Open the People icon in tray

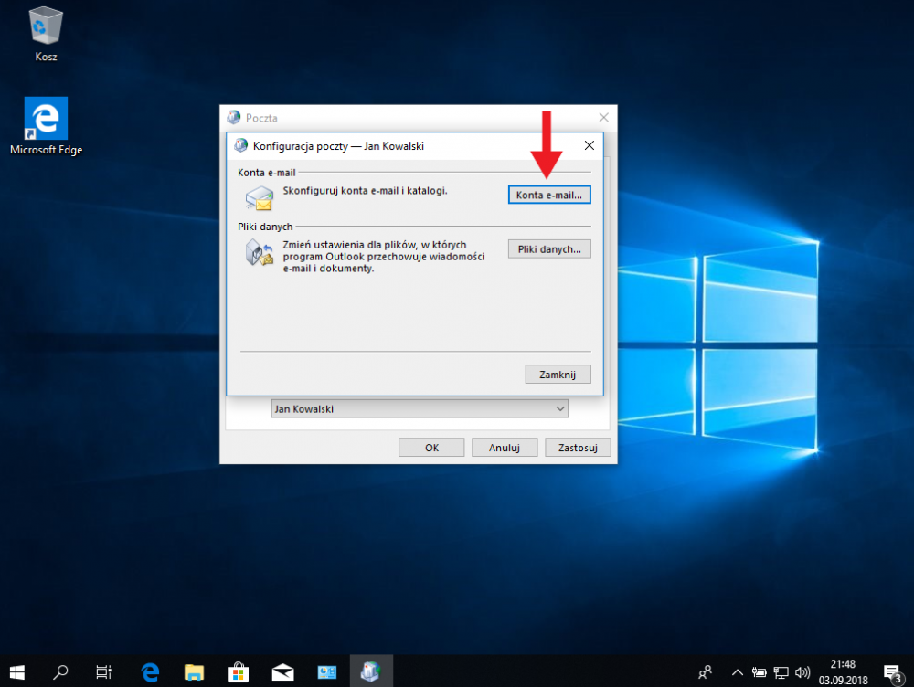coord(705,672)
